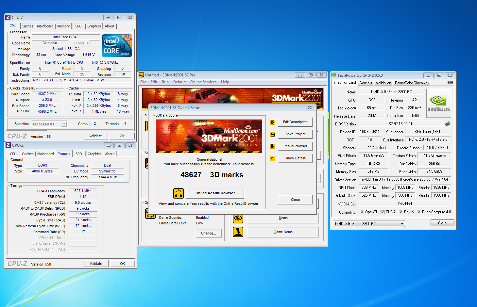Click the Online ResultBrowser button
This screenshot has width=477, height=307.
215,193
